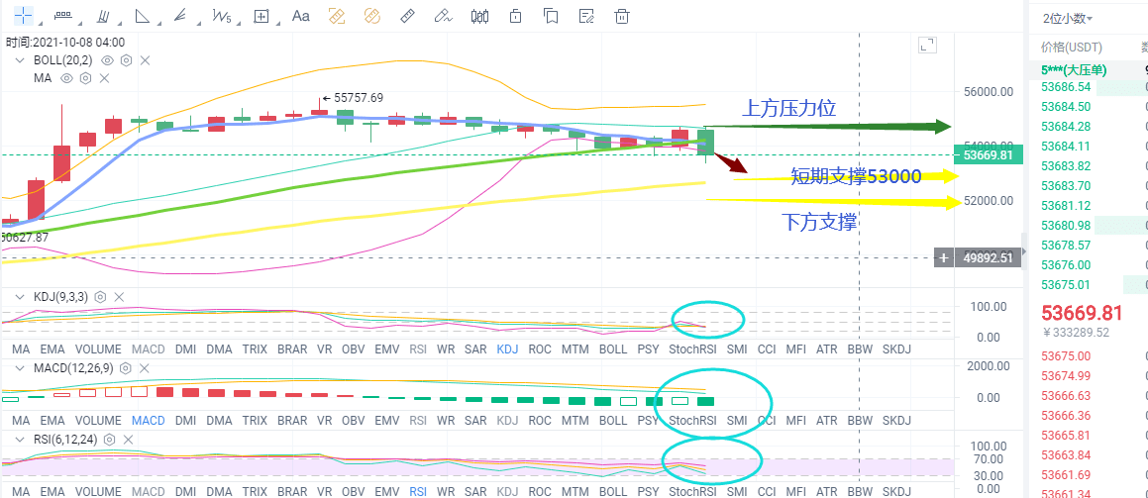
Task: Select the crosshair cursor tool
Action: coord(24,15)
